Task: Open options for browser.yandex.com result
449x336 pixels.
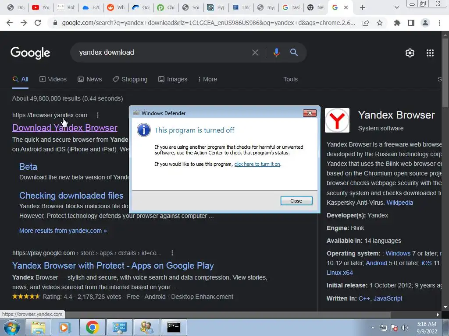Action: [98, 115]
